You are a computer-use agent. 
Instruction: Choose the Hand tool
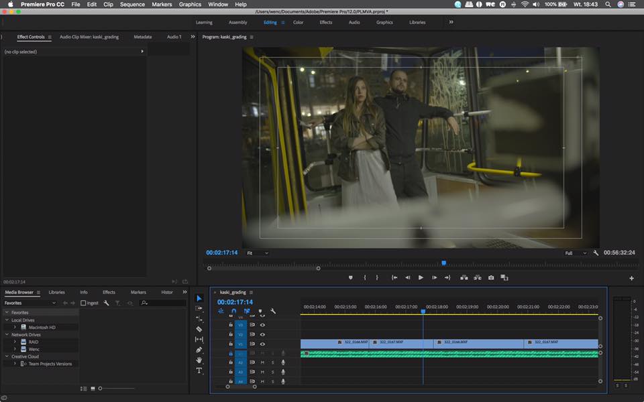pyautogui.click(x=199, y=360)
